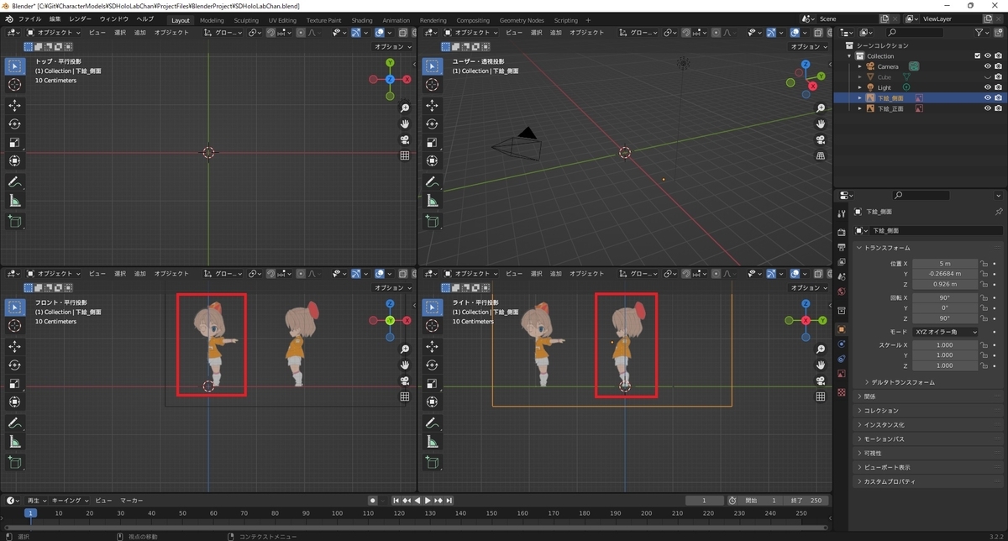Expand the Camera tree item
1008x541 pixels.
[x=860, y=66]
